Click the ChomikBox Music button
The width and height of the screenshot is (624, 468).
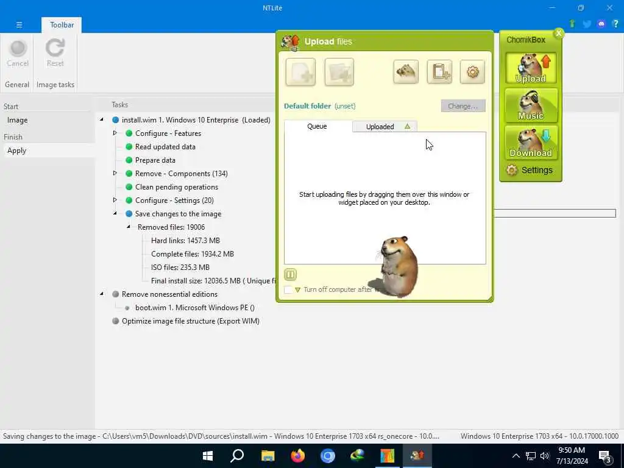tap(531, 105)
